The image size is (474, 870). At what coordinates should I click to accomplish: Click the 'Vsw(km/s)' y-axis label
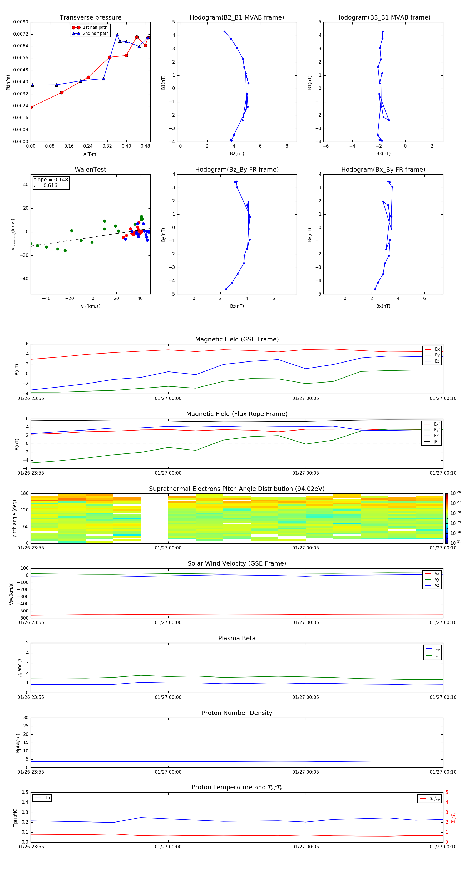11,593
